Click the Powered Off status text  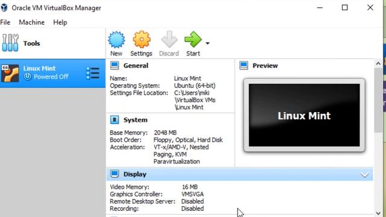coord(51,77)
